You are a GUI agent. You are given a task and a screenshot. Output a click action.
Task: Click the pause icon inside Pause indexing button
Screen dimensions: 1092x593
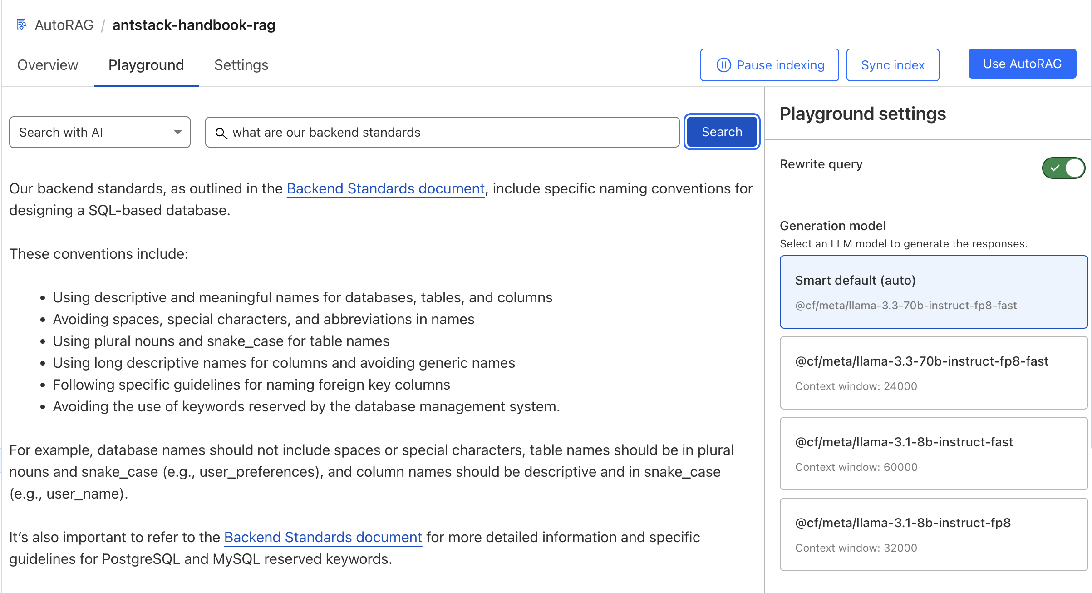[x=723, y=64]
